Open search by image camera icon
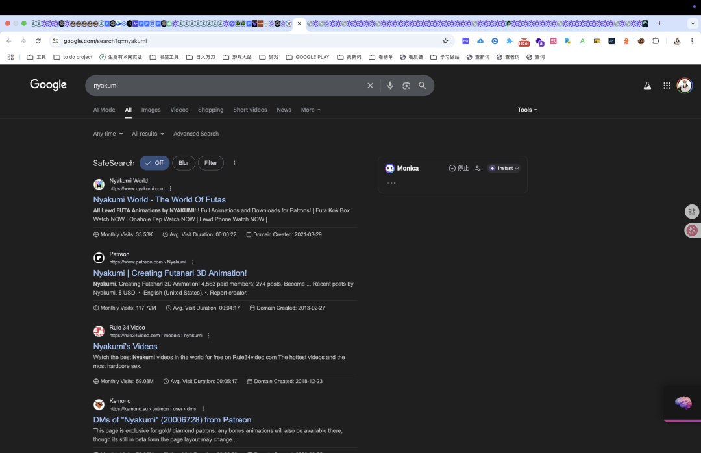Image resolution: width=701 pixels, height=453 pixels. pyautogui.click(x=406, y=86)
